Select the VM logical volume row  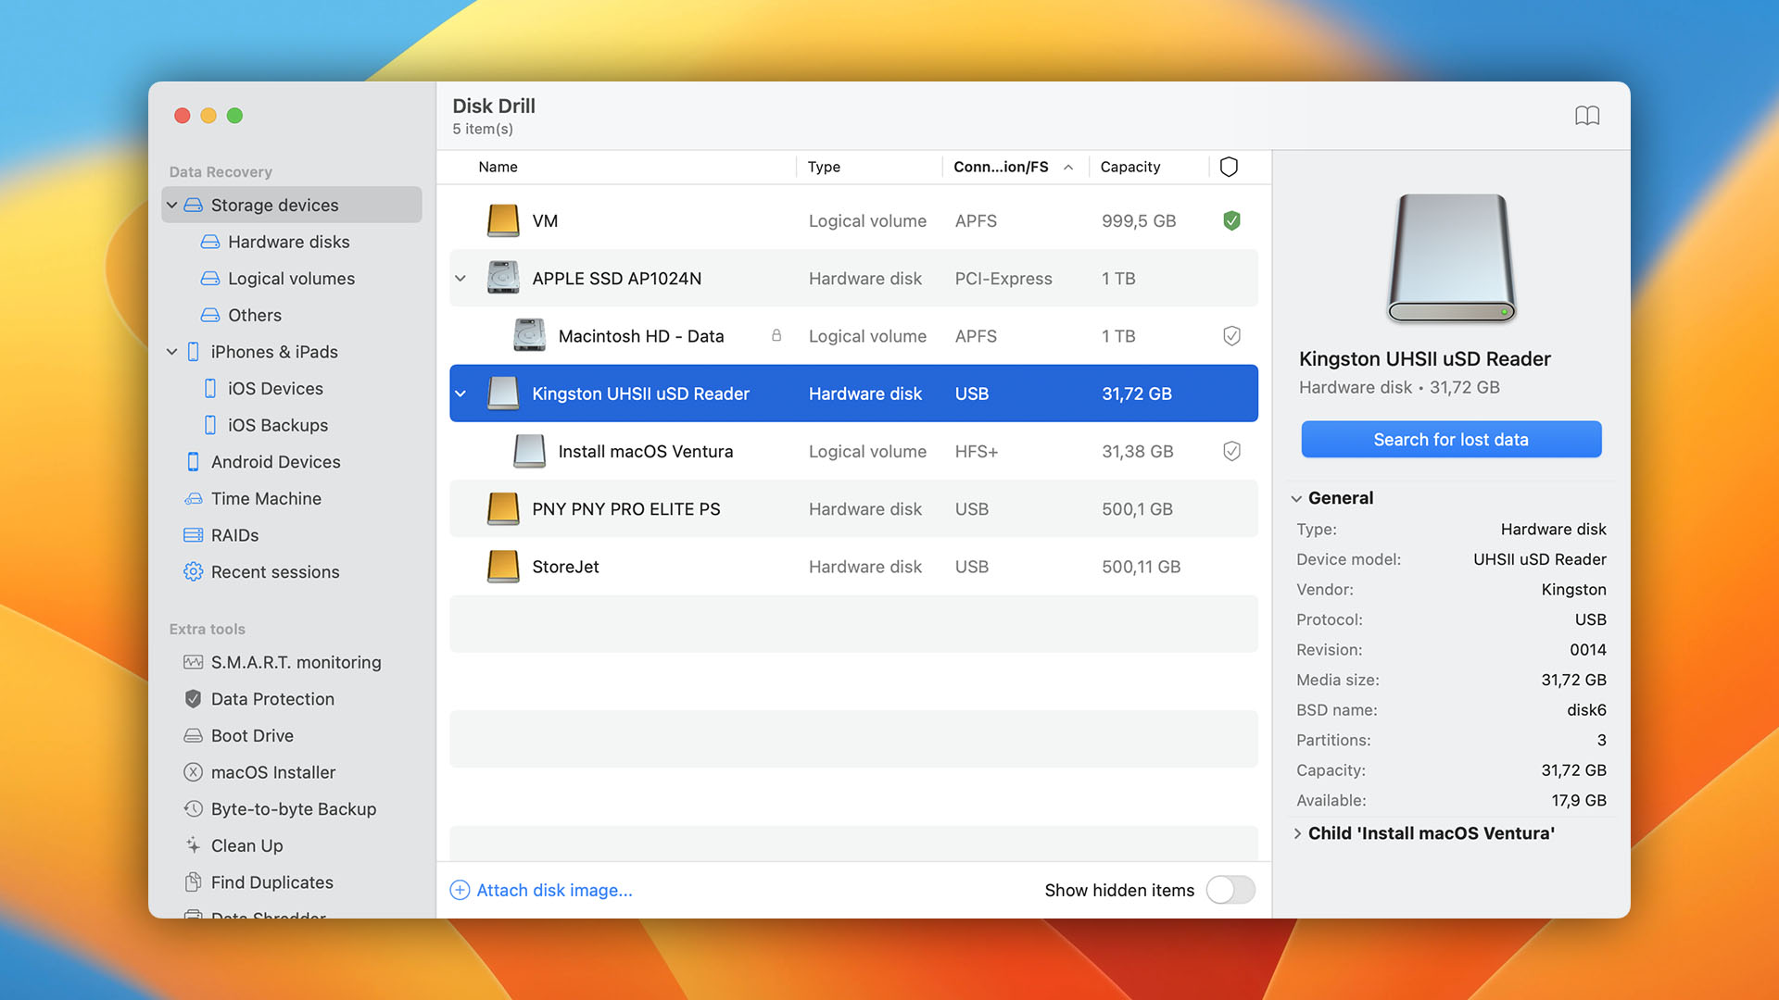(x=852, y=219)
